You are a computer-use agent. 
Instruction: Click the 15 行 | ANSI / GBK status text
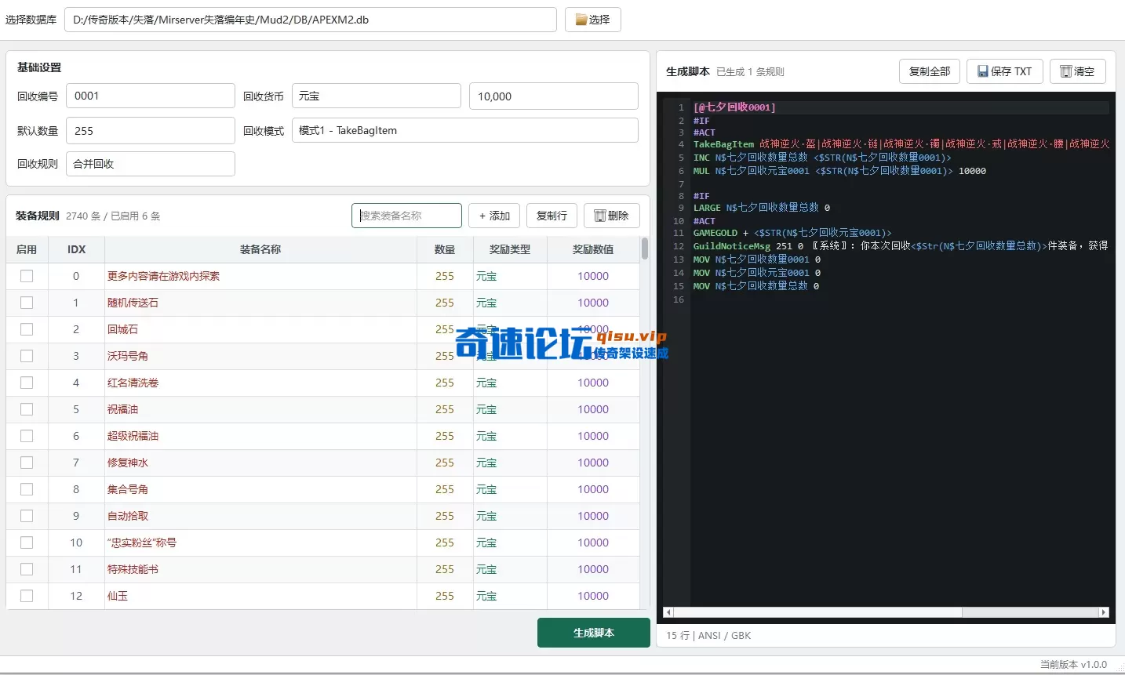[708, 635]
